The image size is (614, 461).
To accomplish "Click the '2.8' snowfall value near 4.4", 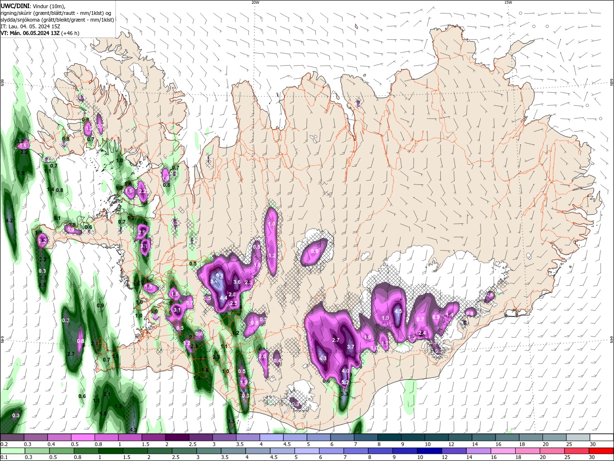I will (232, 294).
